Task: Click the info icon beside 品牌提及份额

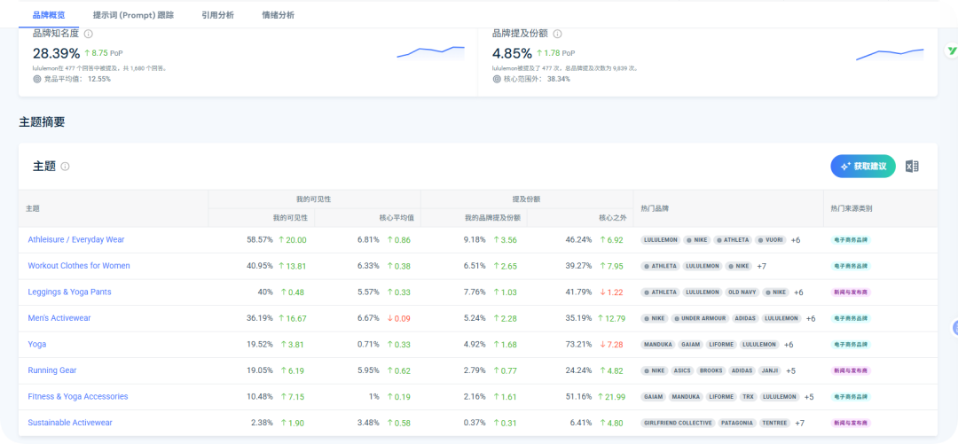Action: click(x=557, y=35)
